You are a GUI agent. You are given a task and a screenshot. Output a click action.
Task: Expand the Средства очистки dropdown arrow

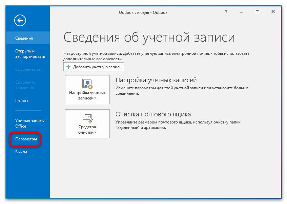click(x=96, y=133)
